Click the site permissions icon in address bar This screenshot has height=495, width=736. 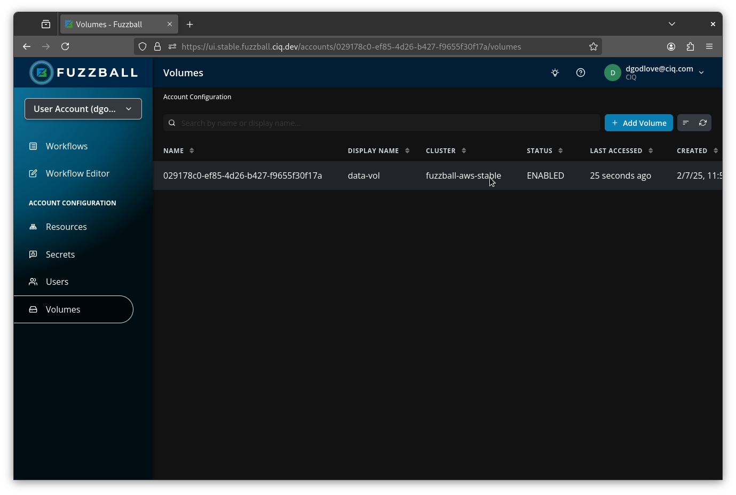coord(172,46)
